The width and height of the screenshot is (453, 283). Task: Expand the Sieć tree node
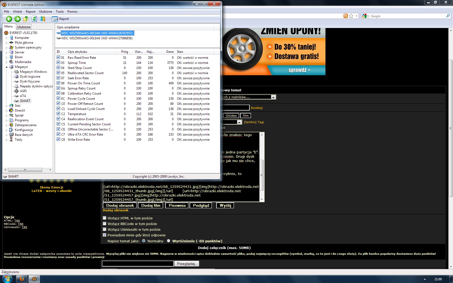7,106
